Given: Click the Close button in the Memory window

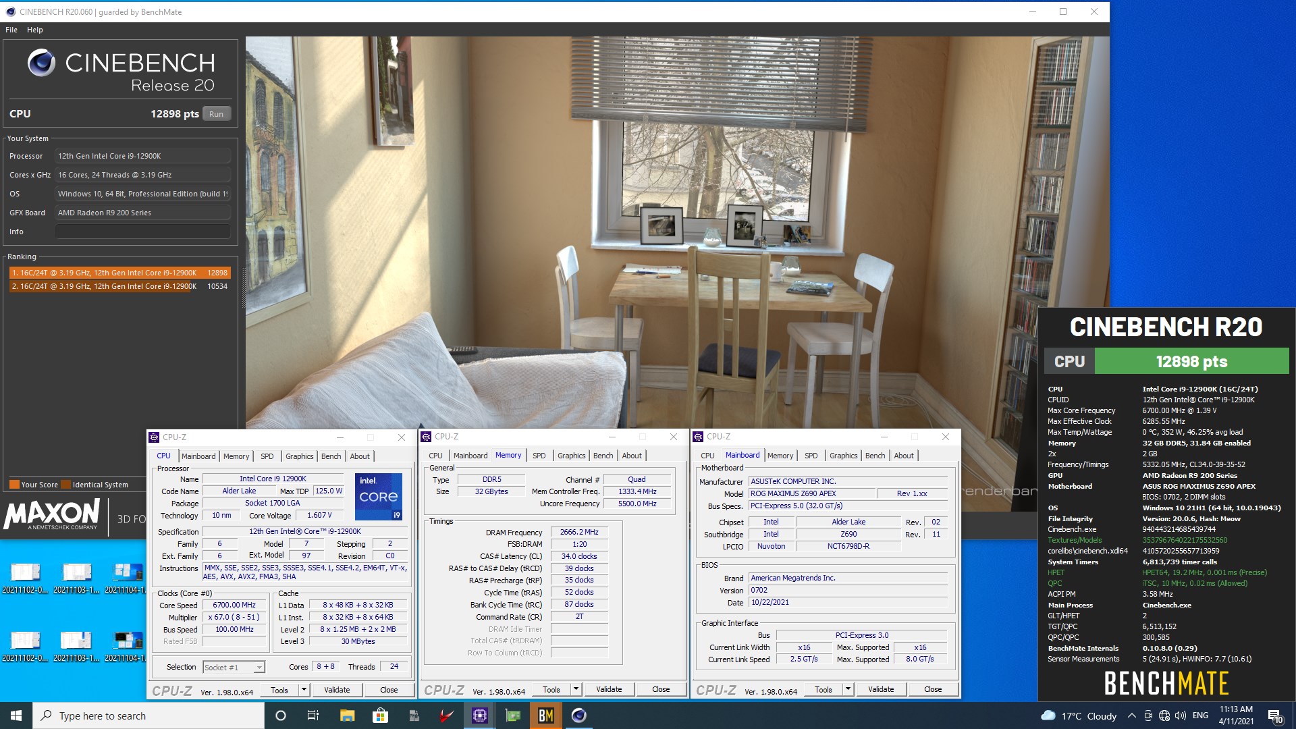Looking at the screenshot, I should pyautogui.click(x=661, y=689).
